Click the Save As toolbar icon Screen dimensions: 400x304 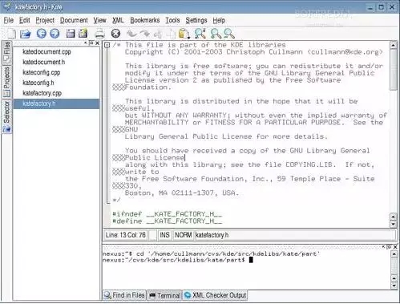click(x=83, y=34)
